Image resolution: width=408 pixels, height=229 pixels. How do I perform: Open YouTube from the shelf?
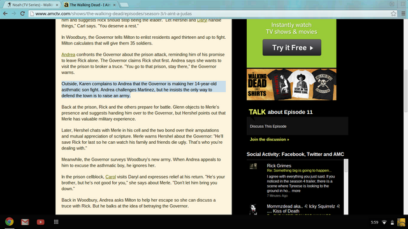tap(41, 222)
